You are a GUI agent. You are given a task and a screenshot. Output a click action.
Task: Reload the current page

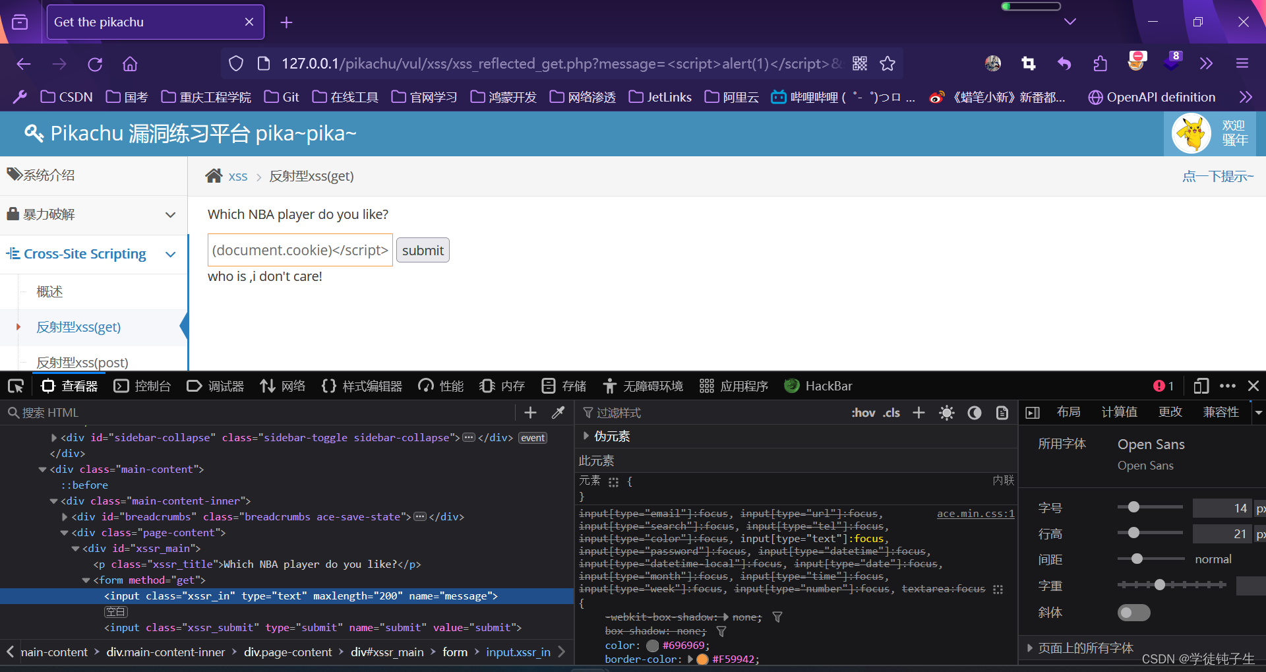click(95, 64)
